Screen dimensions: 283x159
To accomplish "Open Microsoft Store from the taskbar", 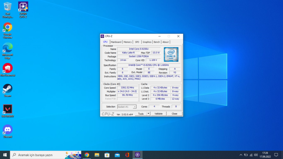I will tap(107, 155).
